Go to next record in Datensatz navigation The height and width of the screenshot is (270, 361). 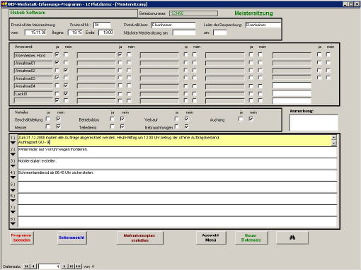(x=64, y=266)
